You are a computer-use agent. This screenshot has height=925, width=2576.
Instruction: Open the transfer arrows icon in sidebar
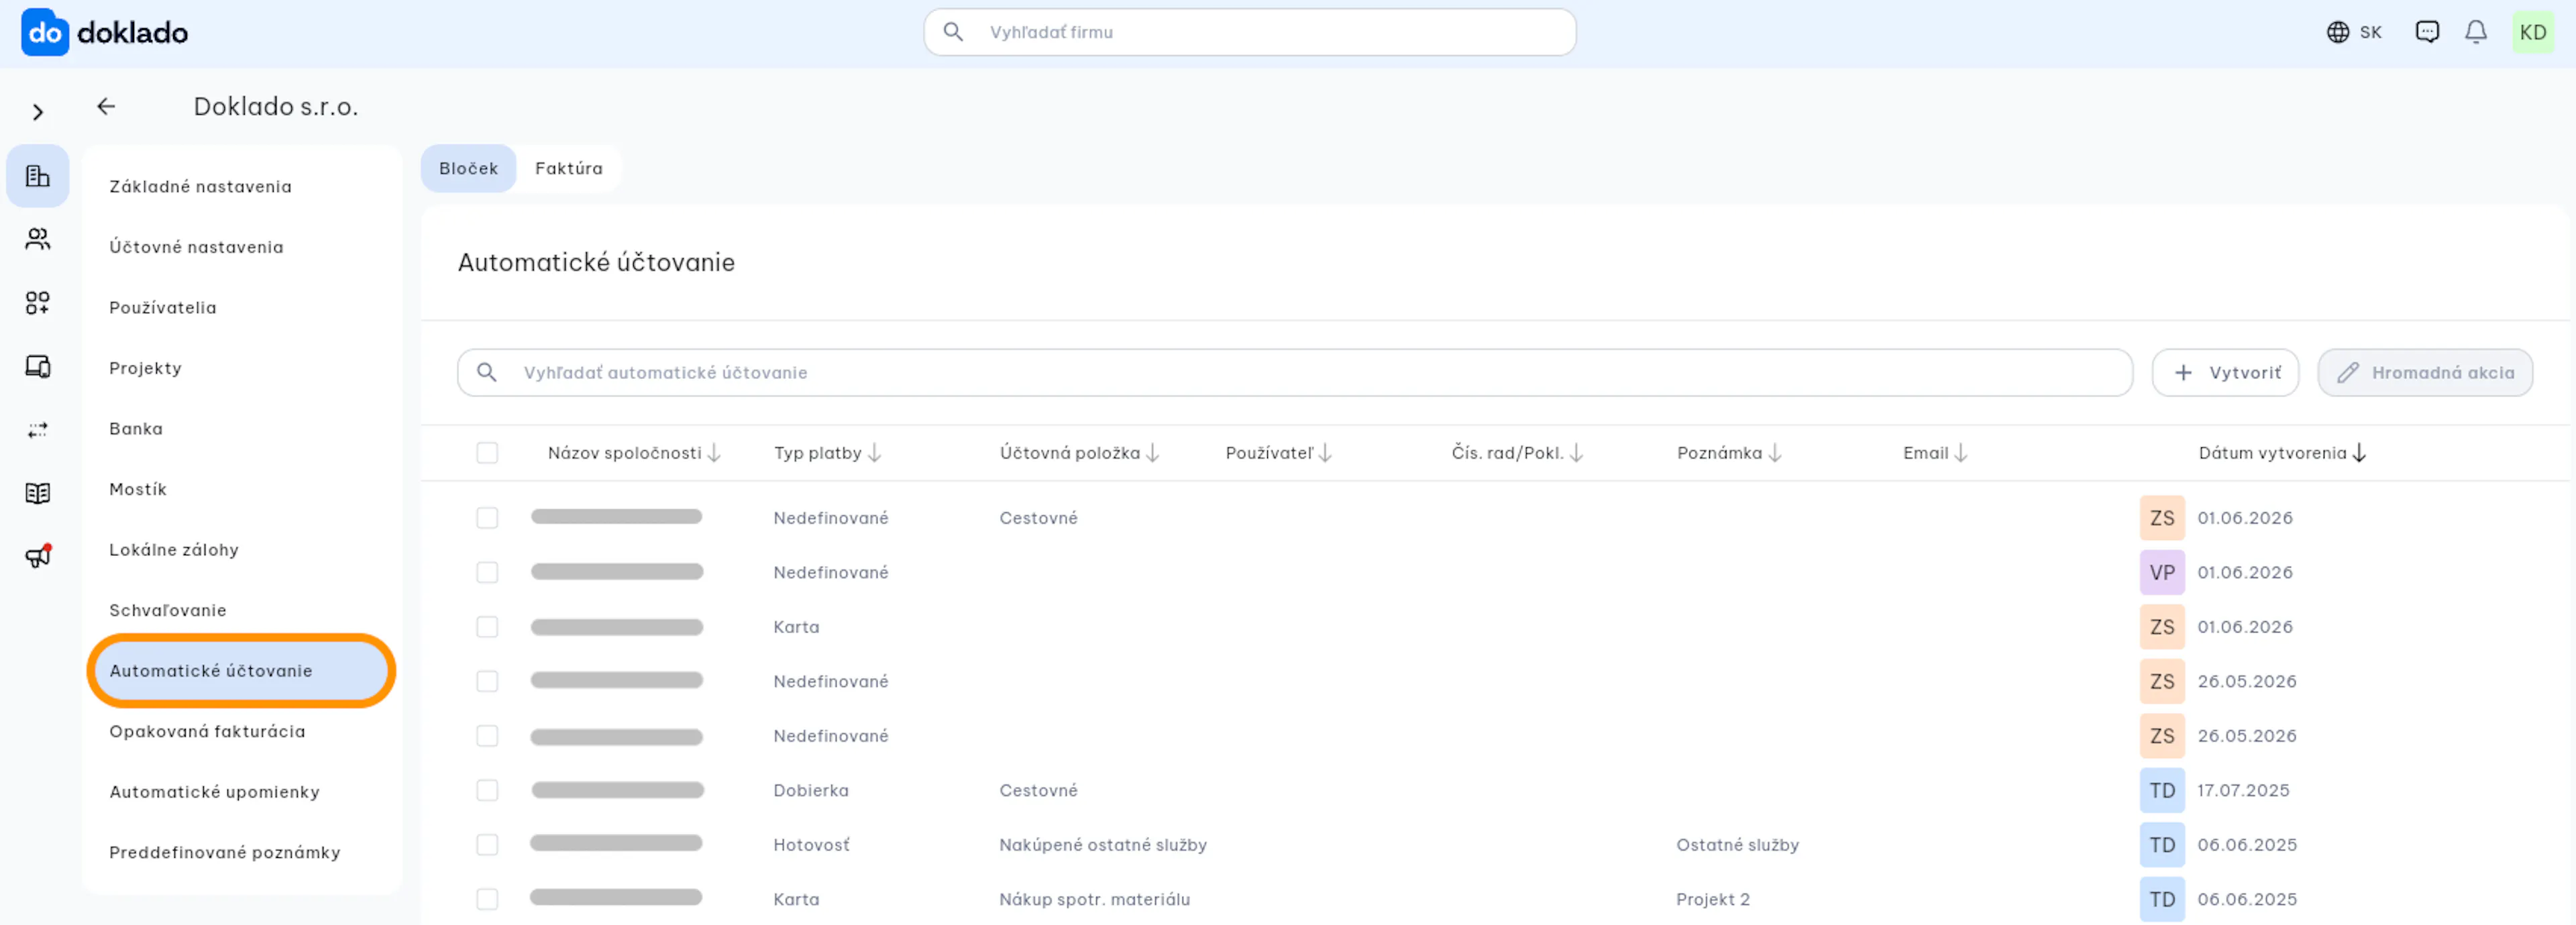point(38,430)
